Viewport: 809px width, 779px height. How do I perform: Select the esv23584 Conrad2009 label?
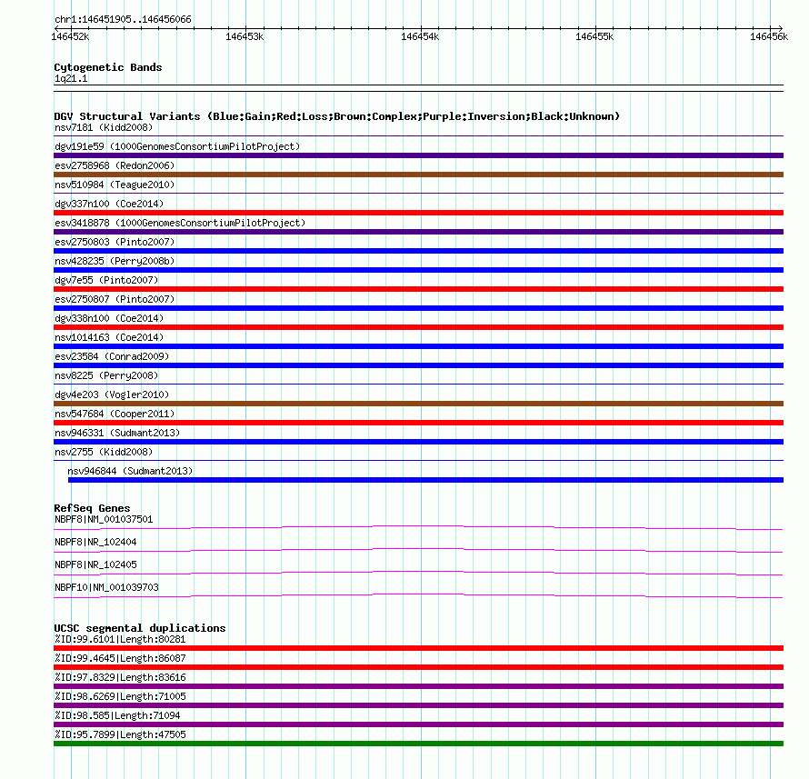[112, 356]
